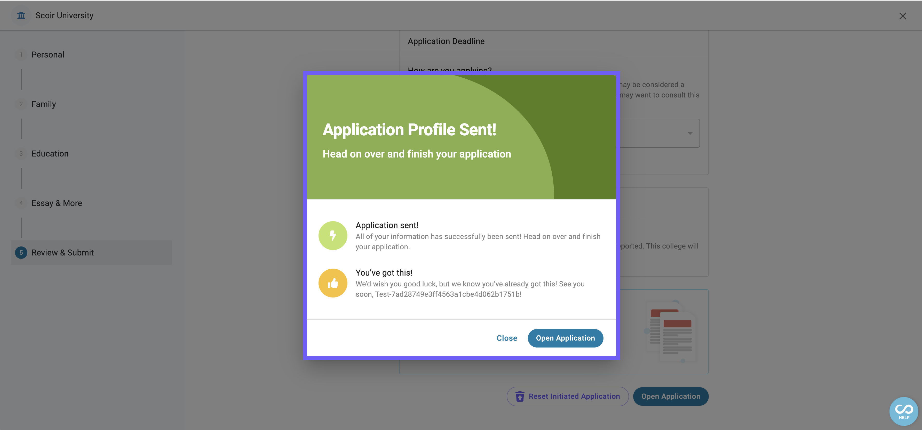
Task: Click Reset Initiated Application button
Action: (567, 396)
